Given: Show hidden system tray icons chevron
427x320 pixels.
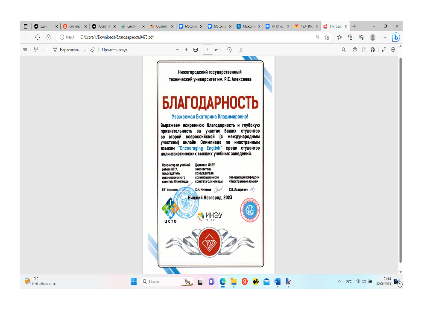Looking at the screenshot, I should click(339, 282).
